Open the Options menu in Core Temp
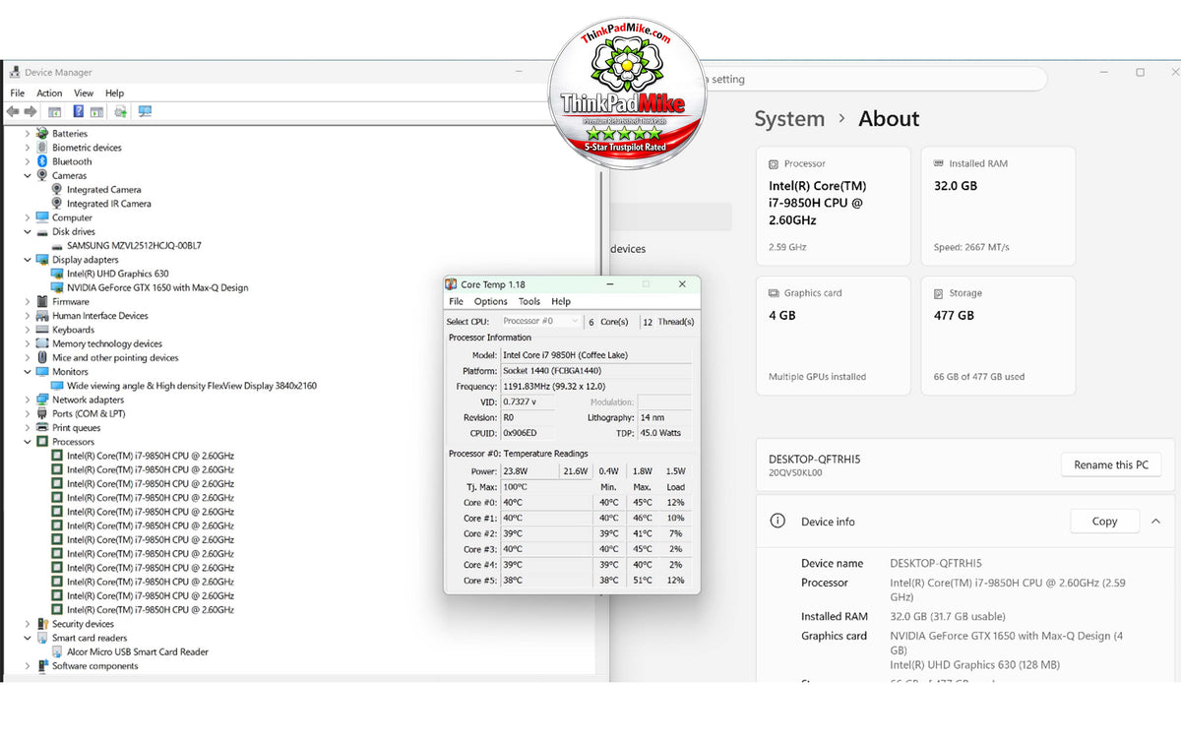The image size is (1181, 742). pyautogui.click(x=491, y=302)
